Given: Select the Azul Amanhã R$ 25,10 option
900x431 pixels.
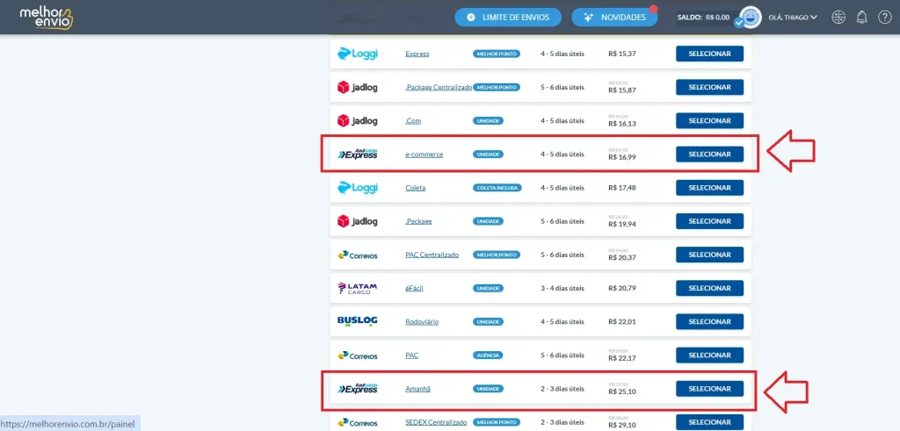Looking at the screenshot, I should coord(709,389).
